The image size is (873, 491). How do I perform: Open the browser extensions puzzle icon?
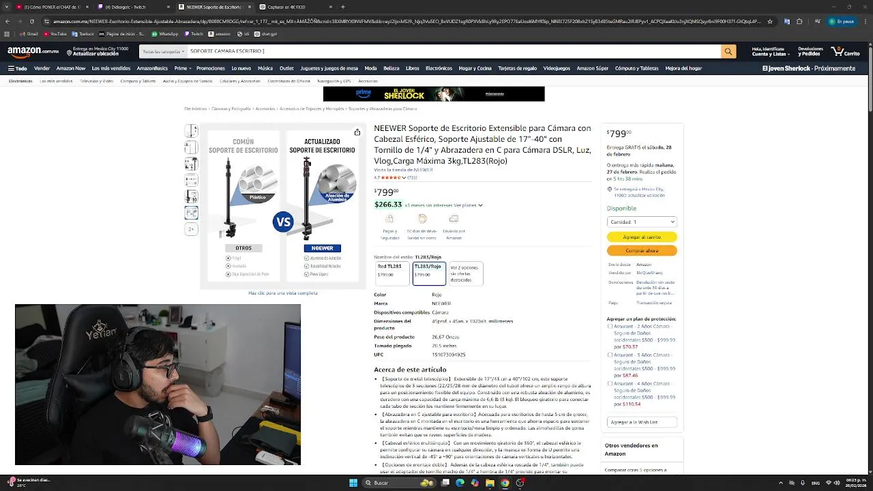pos(799,21)
